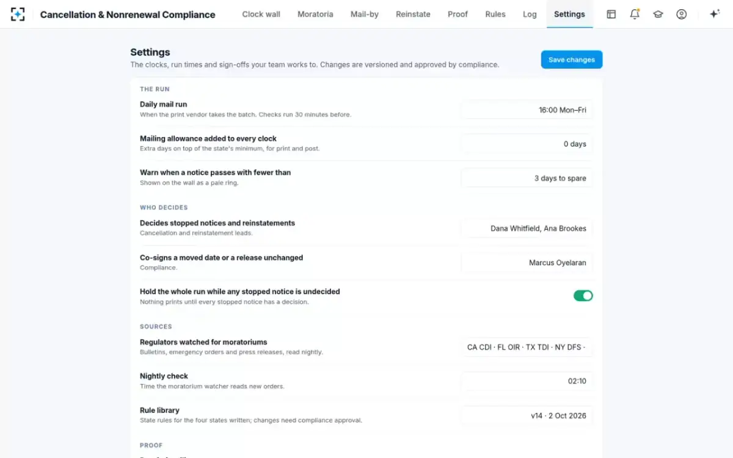Open the notifications bell

(635, 14)
